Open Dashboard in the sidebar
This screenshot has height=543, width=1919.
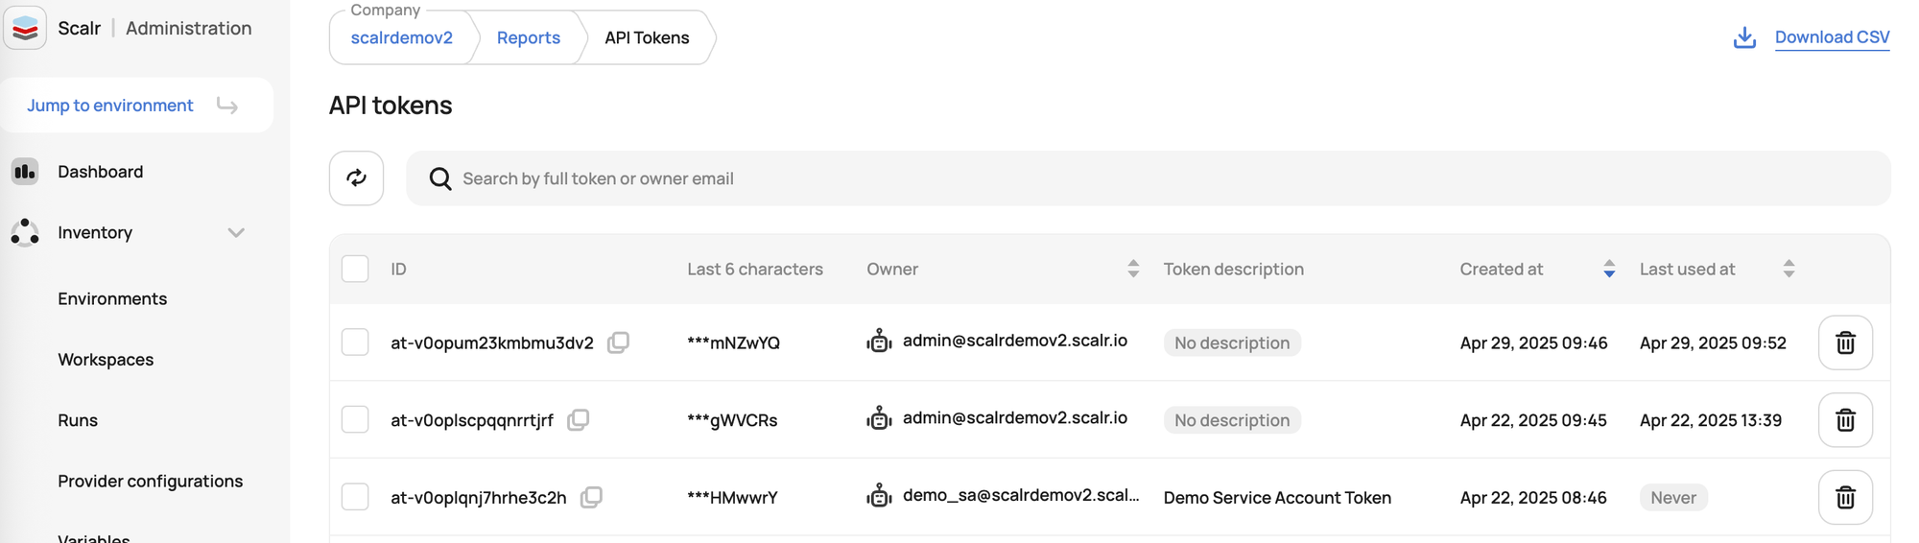[100, 172]
